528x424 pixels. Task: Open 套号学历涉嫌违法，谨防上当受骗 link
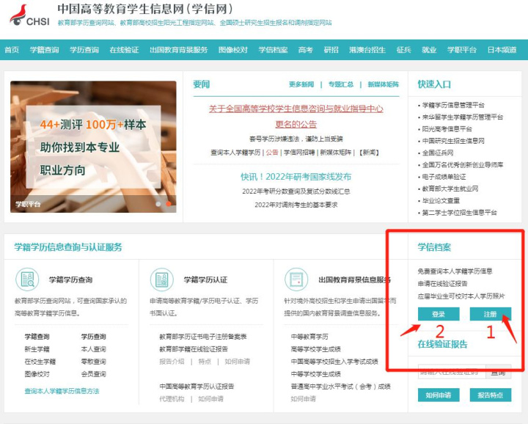tap(296, 139)
